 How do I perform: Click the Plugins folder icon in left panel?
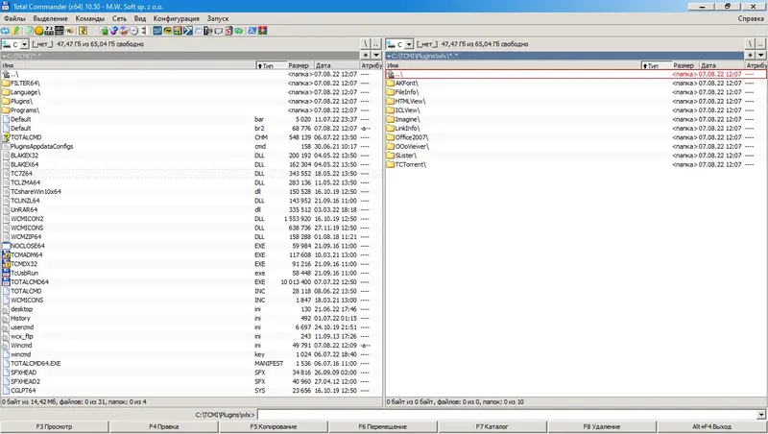pos(6,102)
